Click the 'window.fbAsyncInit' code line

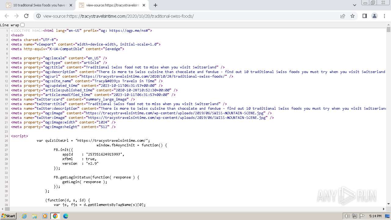point(132,145)
